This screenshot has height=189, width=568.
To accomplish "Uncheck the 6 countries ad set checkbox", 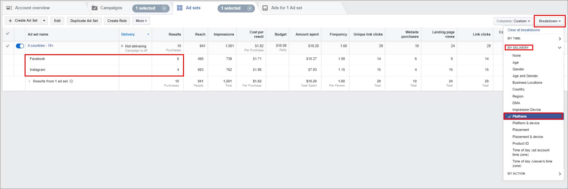I will point(8,46).
